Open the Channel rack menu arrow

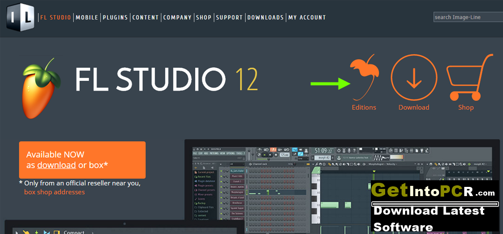221,164
